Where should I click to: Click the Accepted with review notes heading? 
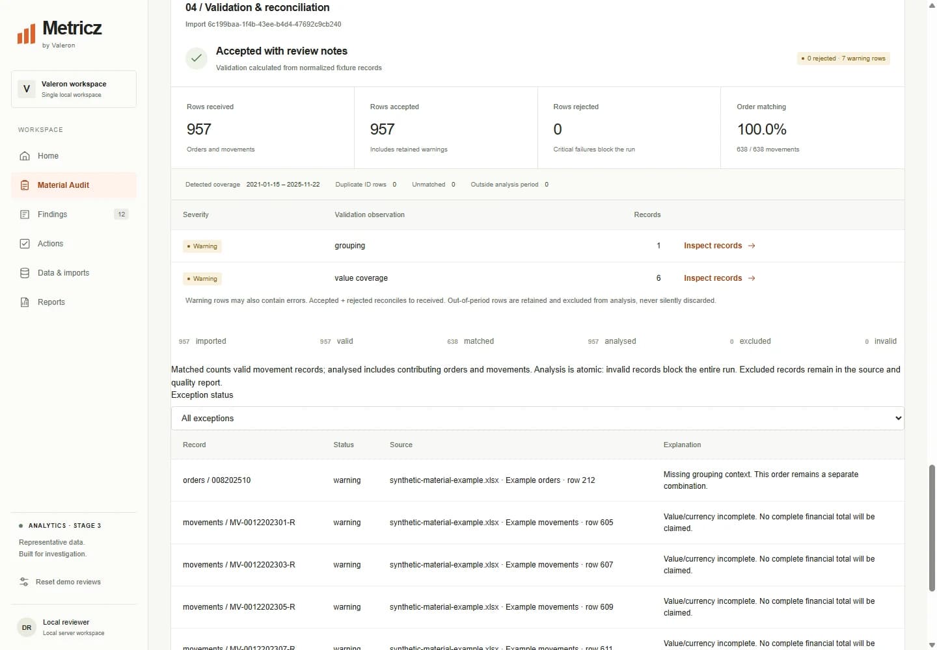[x=282, y=51]
